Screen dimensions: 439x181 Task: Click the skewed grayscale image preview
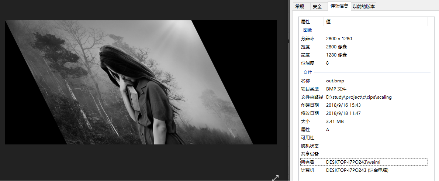tap(141, 82)
